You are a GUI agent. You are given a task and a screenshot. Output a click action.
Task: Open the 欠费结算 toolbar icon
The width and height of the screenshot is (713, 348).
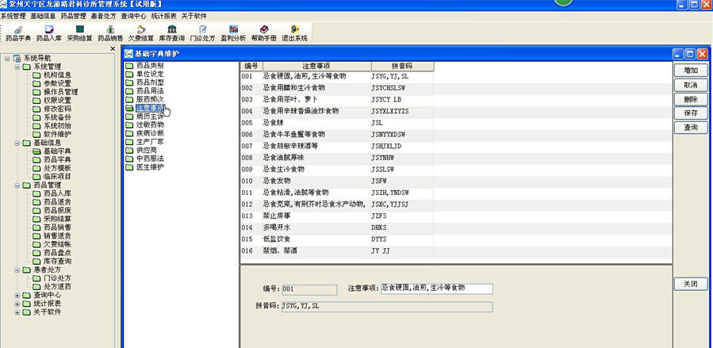(x=141, y=33)
